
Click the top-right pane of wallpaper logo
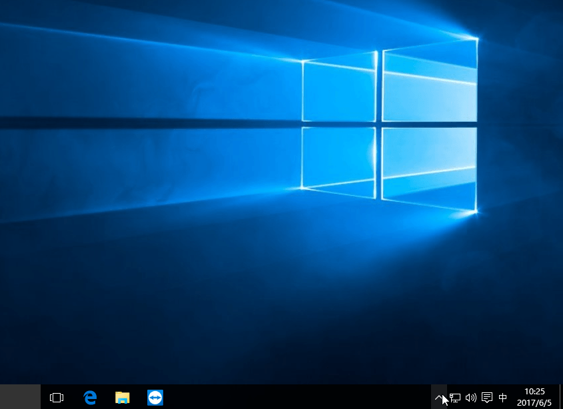coord(430,83)
